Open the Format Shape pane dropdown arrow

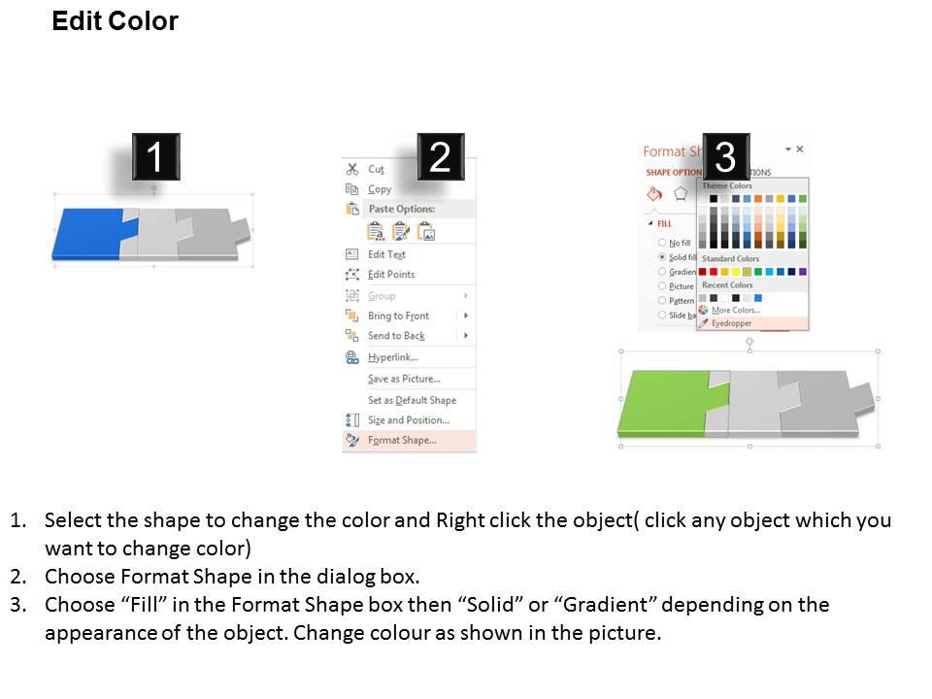click(788, 149)
